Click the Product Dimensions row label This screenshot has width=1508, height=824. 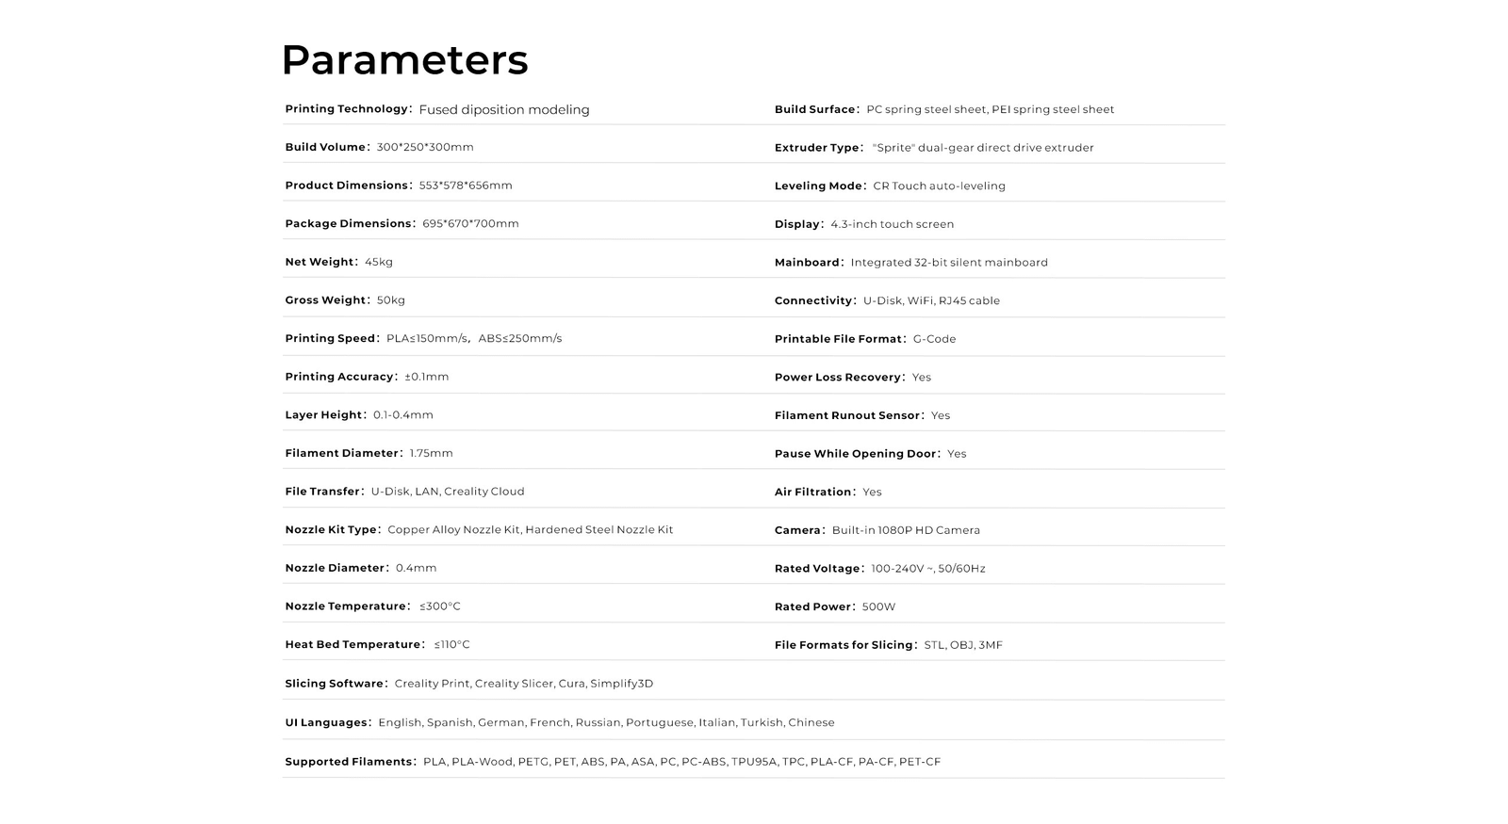[346, 186]
